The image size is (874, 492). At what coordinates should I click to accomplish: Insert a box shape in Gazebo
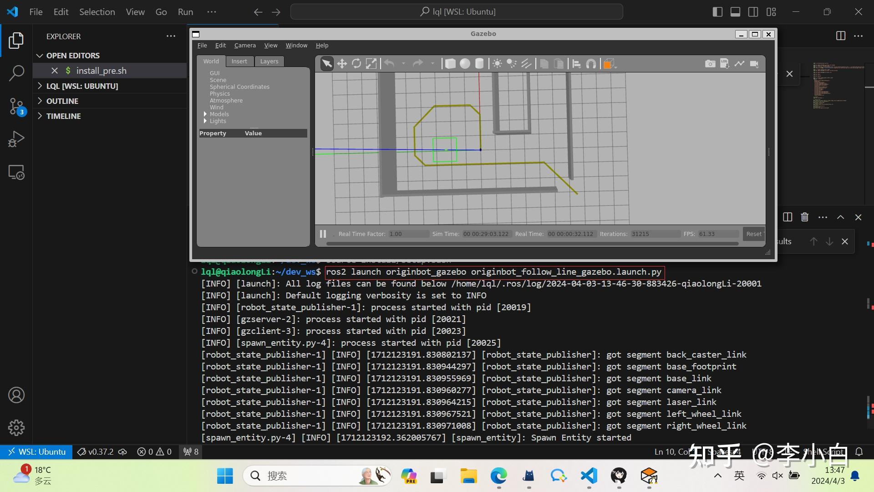450,64
